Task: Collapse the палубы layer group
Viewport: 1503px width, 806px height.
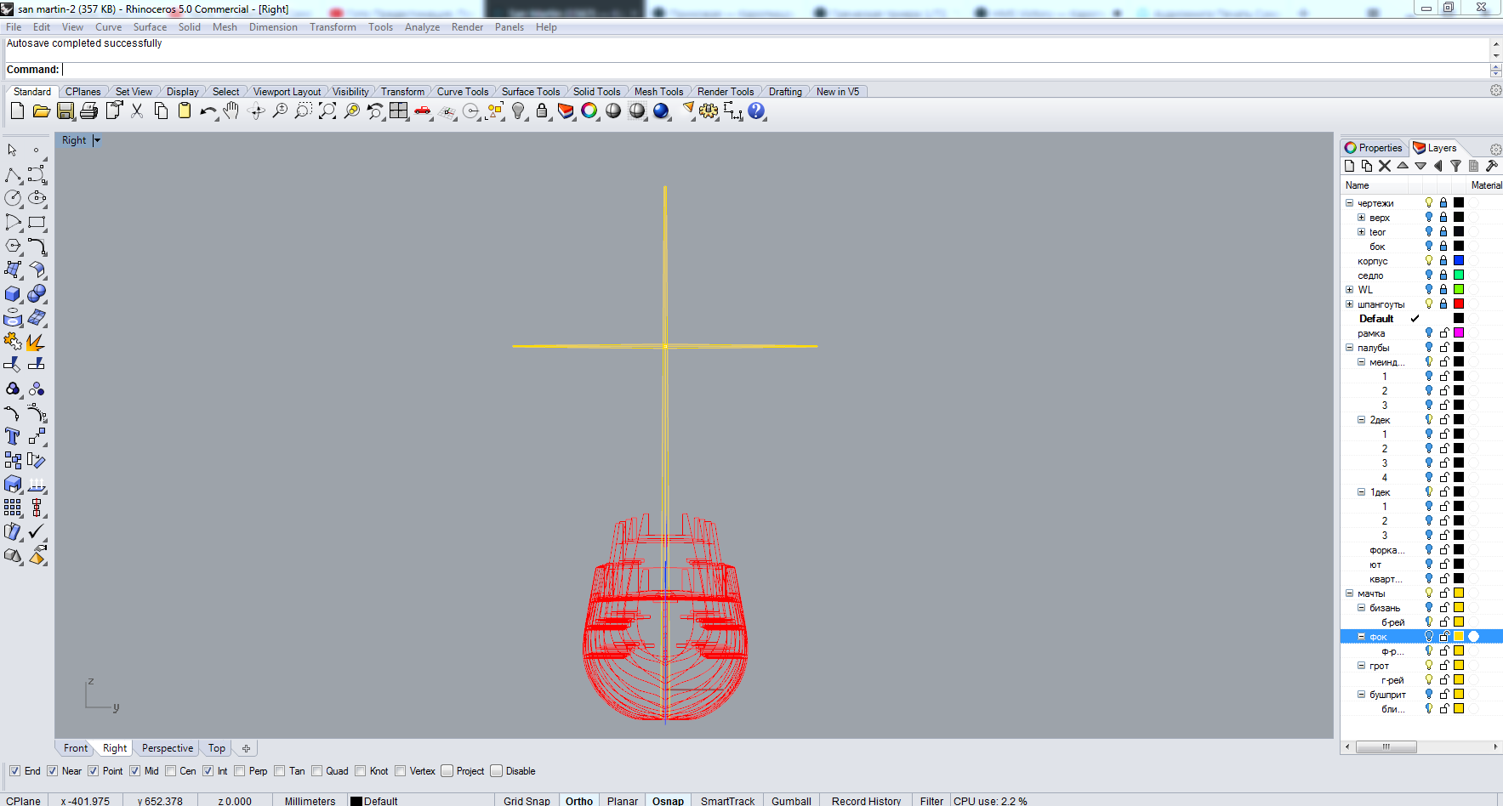Action: coord(1349,348)
